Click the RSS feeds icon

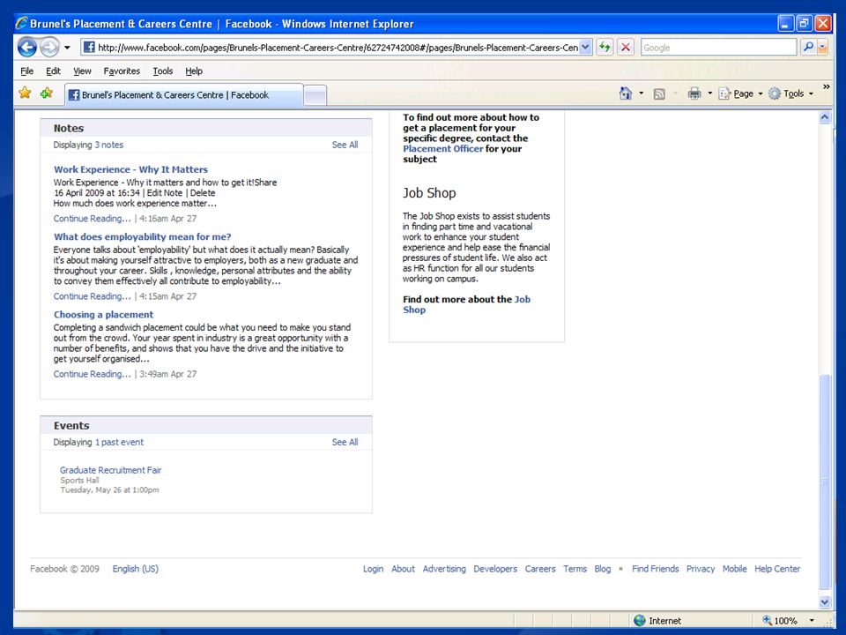[659, 94]
